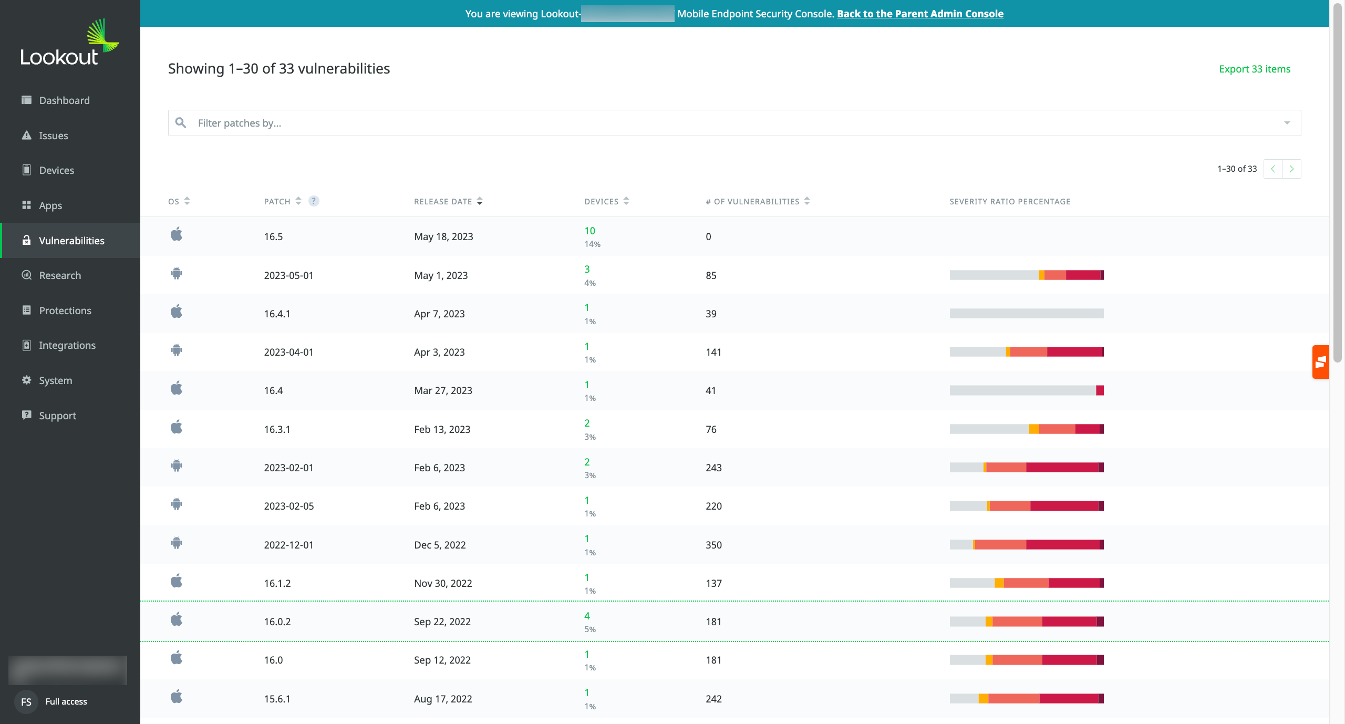
Task: Click the Android icon for patch 2023-05-01
Action: point(177,273)
